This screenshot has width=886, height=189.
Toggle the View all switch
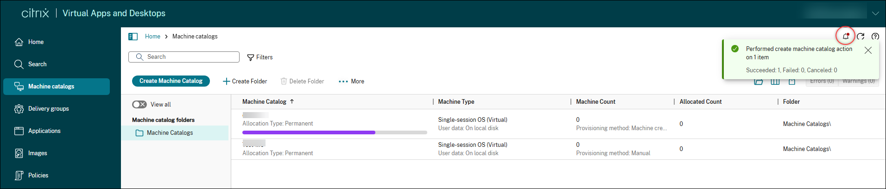point(139,105)
